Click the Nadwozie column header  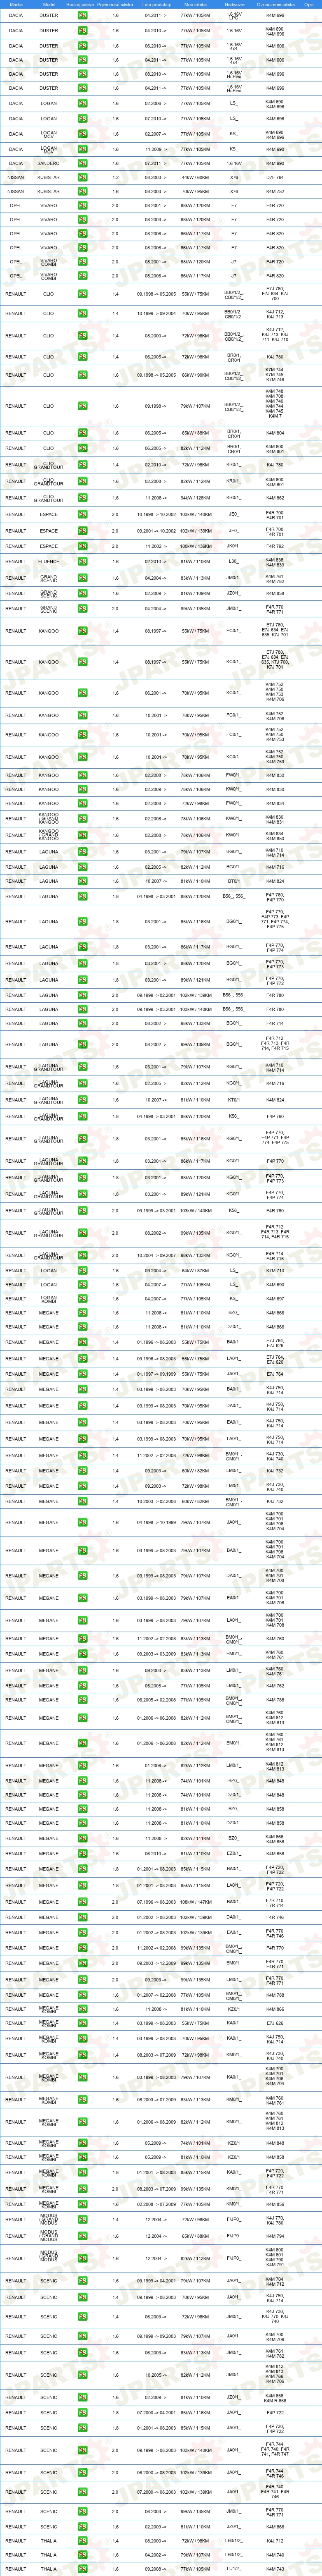pos(234,5)
